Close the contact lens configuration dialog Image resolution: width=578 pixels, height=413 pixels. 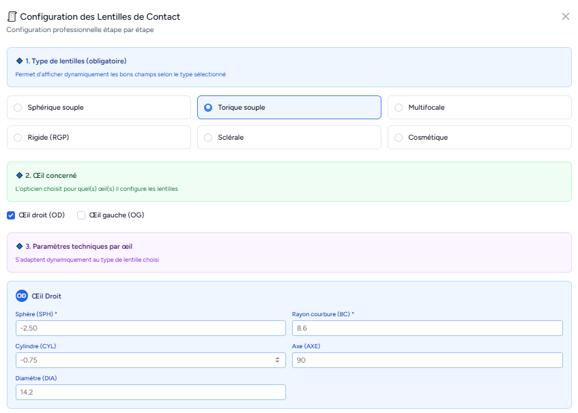pos(565,16)
